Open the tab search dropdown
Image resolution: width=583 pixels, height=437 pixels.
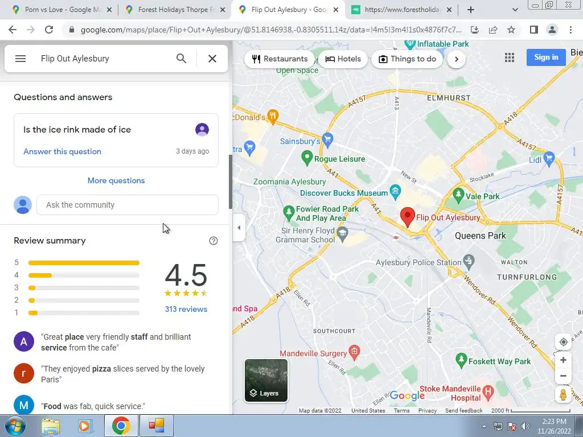point(515,10)
